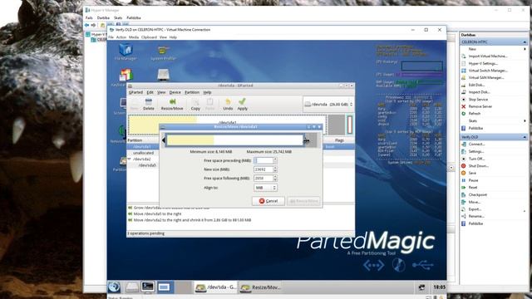
Task: Click the Free space following input field
Action: [264, 178]
